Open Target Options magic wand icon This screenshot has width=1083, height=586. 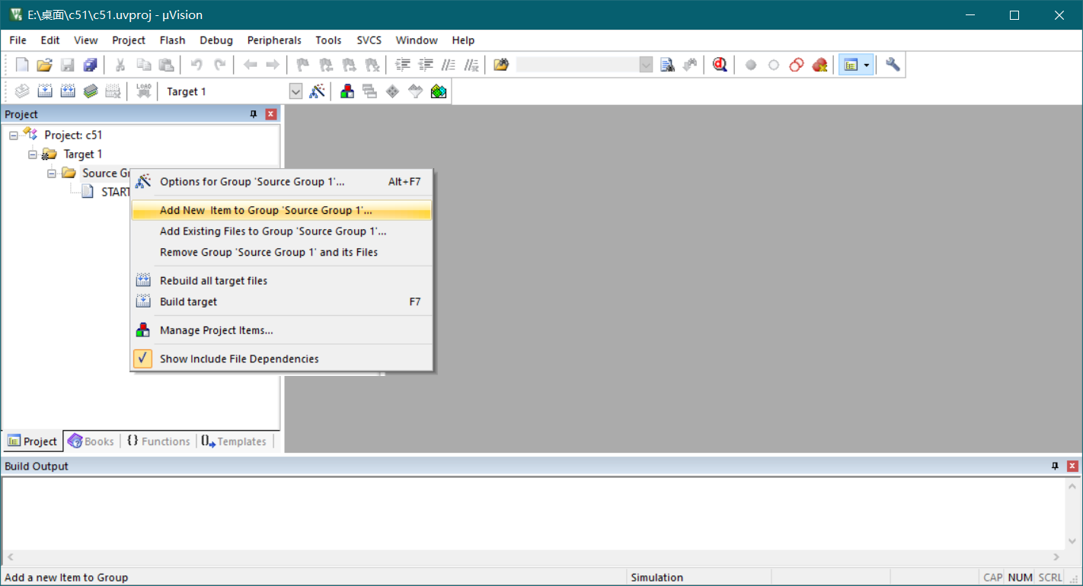click(x=318, y=91)
